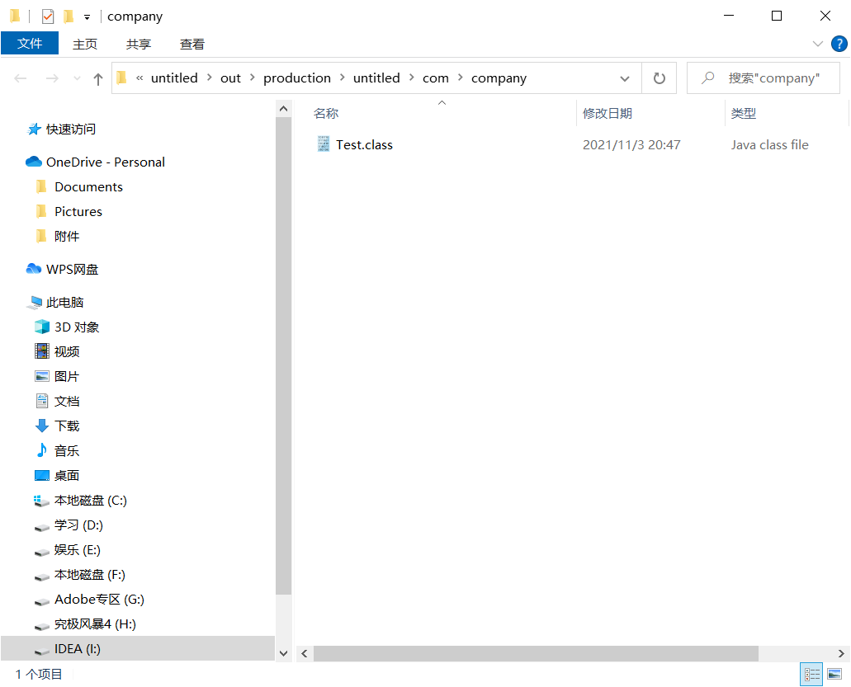
Task: Navigate to production folder in address bar
Action: (x=297, y=78)
